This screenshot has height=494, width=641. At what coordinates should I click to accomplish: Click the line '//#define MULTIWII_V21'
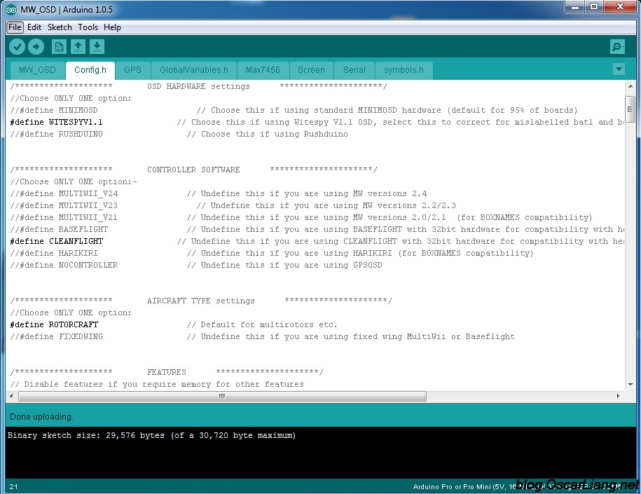(x=64, y=217)
